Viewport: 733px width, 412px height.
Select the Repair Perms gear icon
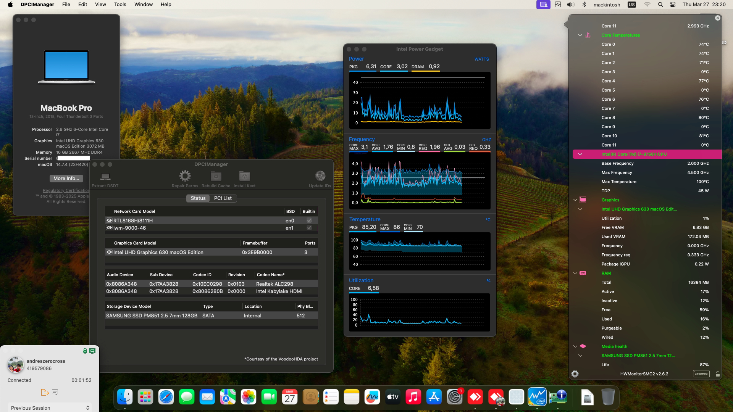(x=185, y=175)
